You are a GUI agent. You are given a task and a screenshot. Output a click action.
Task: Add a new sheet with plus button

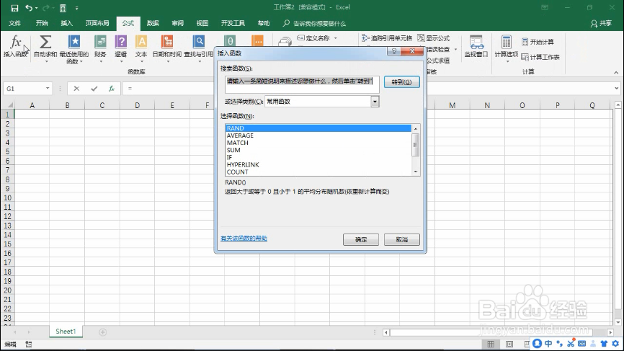[x=102, y=332]
